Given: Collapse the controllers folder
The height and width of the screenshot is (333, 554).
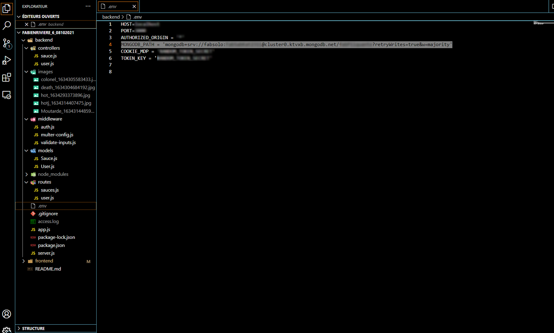Looking at the screenshot, I should (27, 48).
